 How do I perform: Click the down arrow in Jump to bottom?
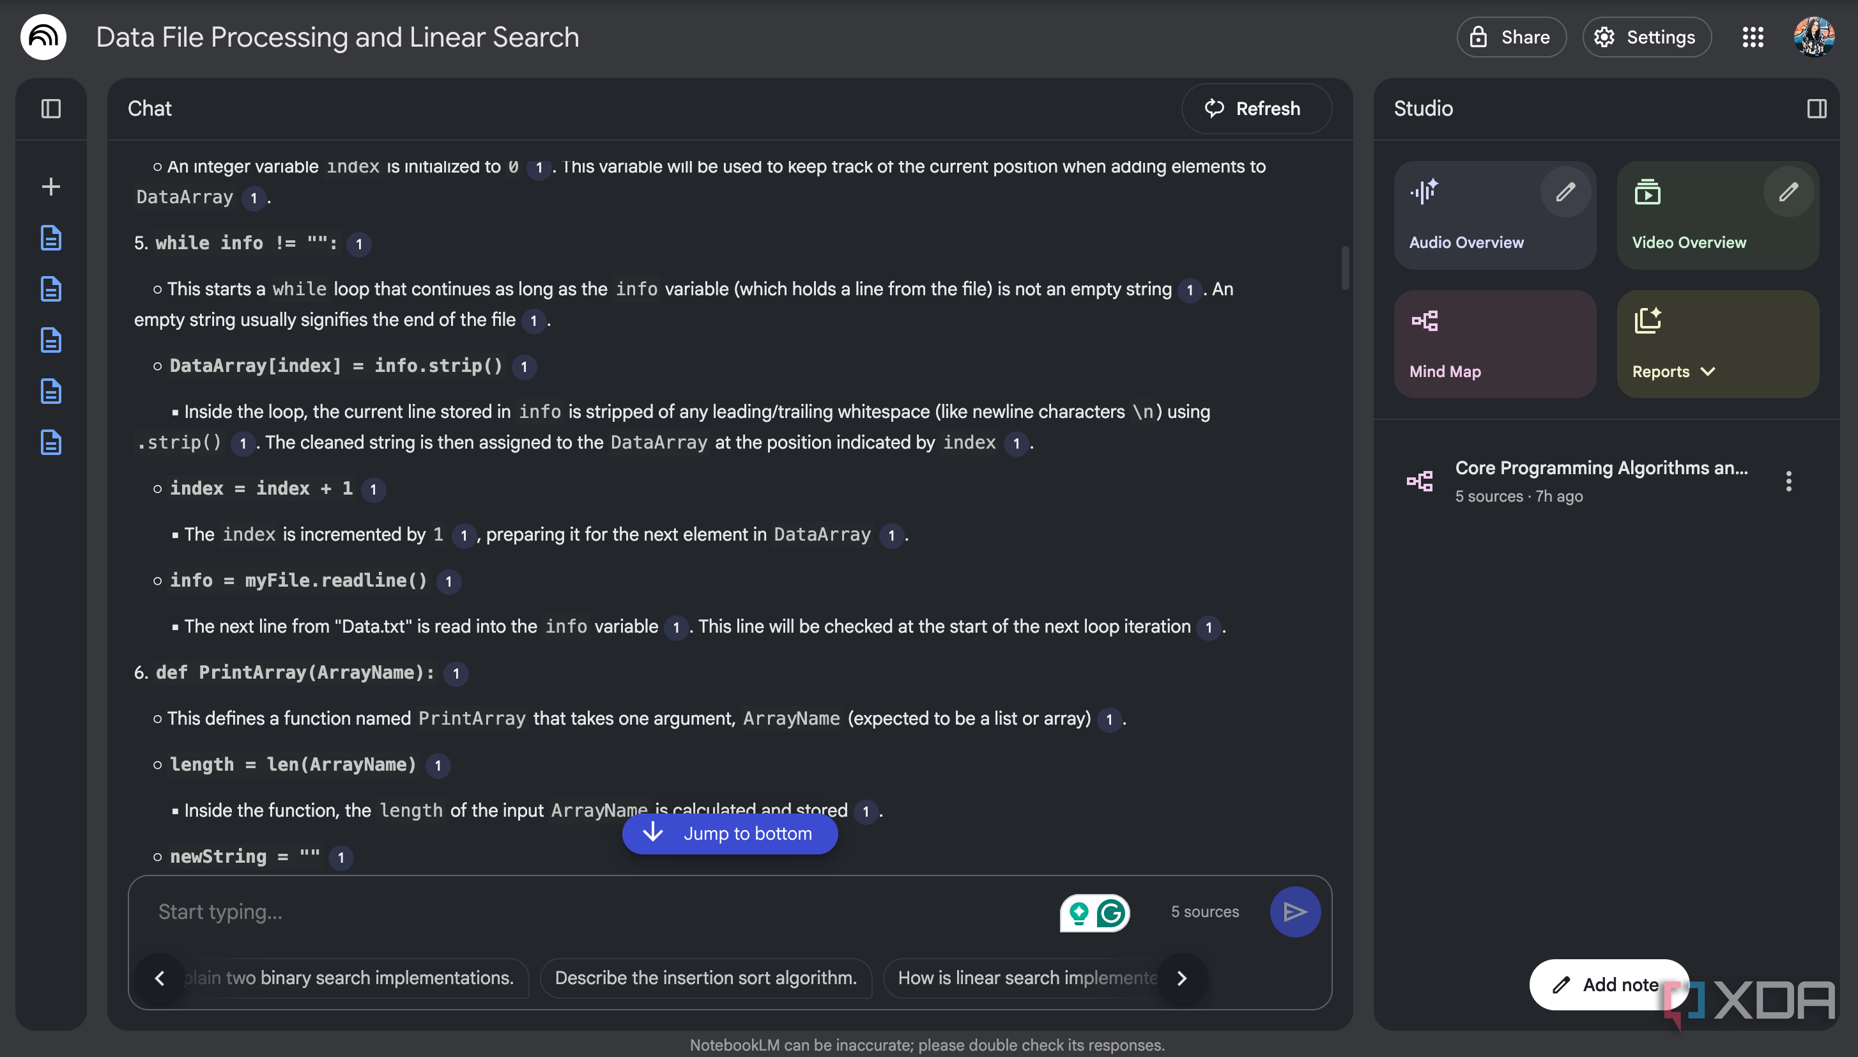[653, 832]
